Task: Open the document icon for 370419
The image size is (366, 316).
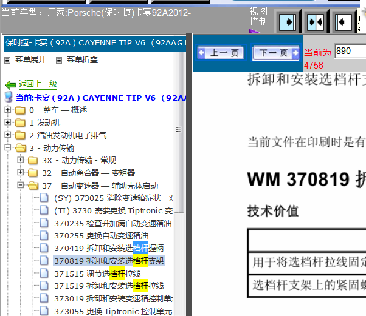Action: pyautogui.click(x=44, y=248)
